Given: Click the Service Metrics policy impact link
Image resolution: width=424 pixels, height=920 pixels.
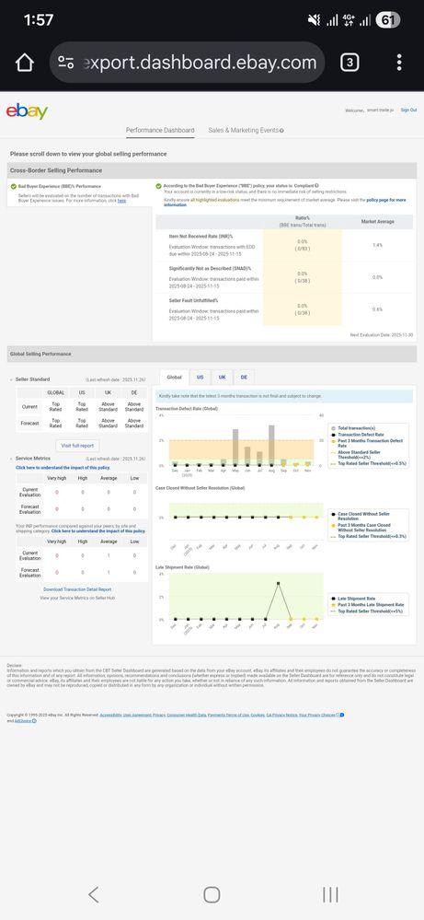Looking at the screenshot, I should (63, 468).
